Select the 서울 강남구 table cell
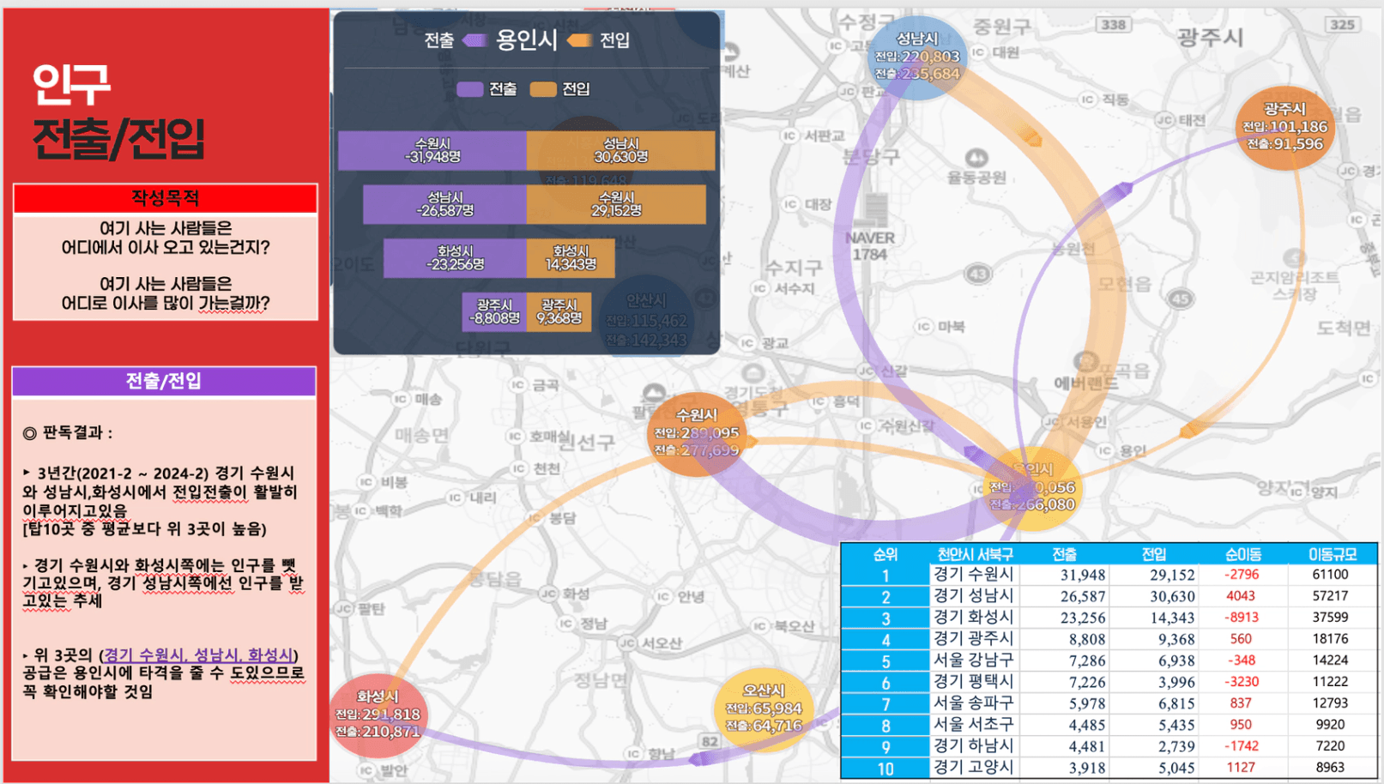The width and height of the screenshot is (1384, 784). pyautogui.click(x=975, y=660)
